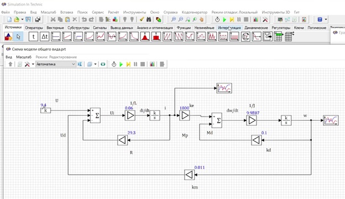Pick the red bell-shaped distribution source block
345x199 pixels.
click(145, 36)
